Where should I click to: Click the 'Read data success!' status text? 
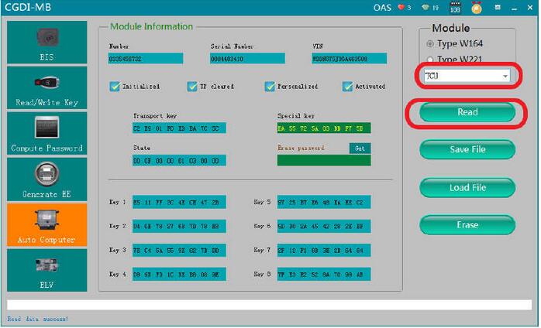coord(38,319)
